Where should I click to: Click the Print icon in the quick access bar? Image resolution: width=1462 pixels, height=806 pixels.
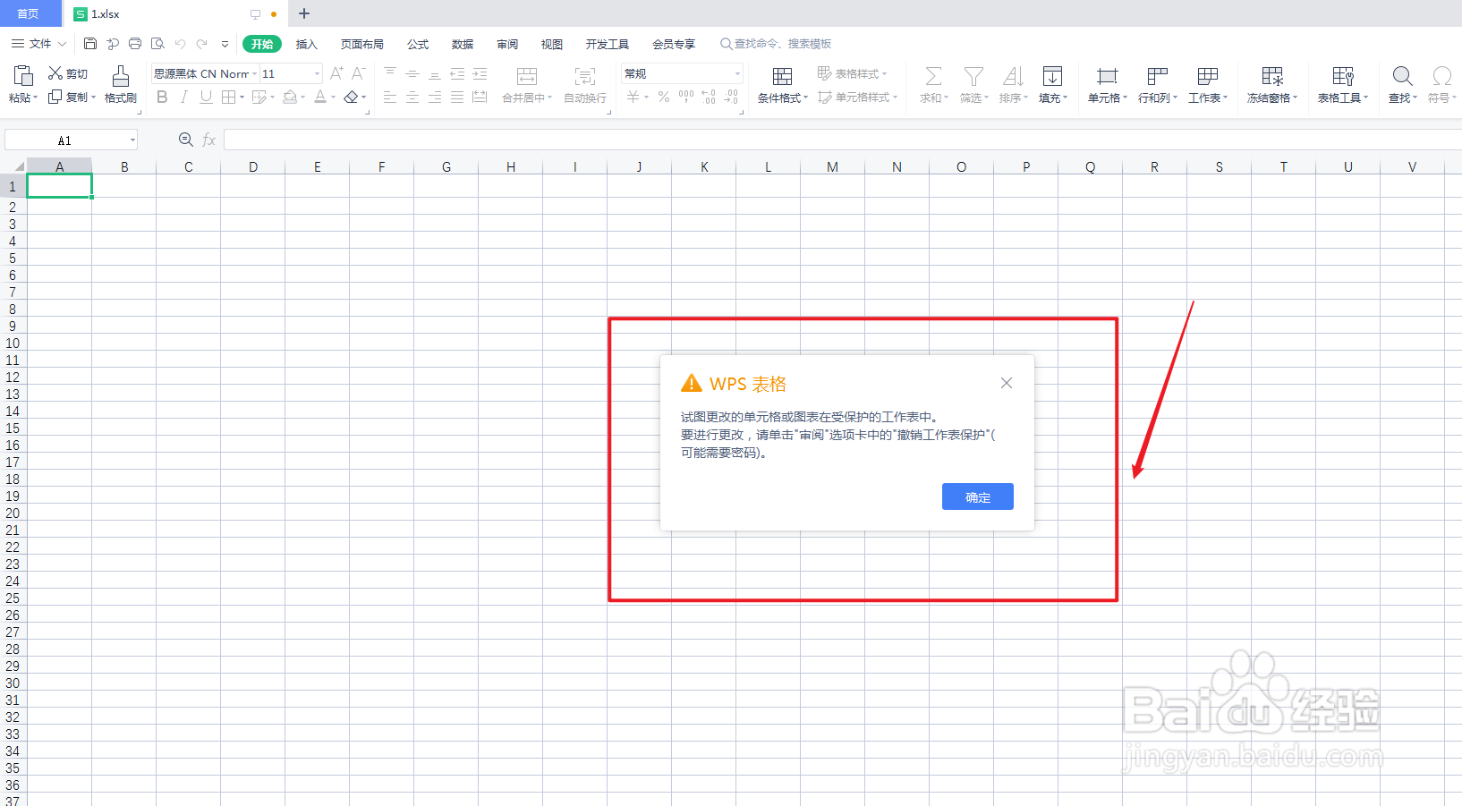tap(135, 43)
